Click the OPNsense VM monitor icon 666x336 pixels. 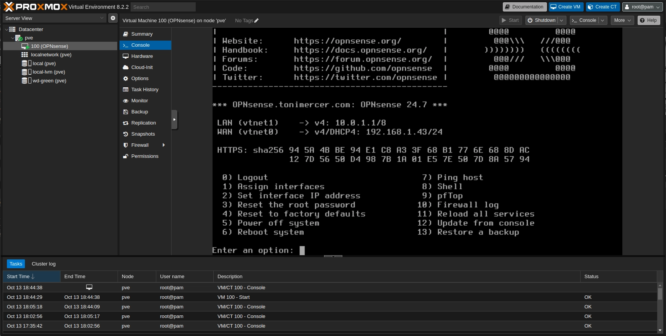[x=25, y=46]
